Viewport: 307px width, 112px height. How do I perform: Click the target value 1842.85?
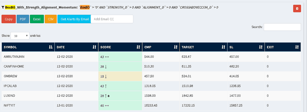tap(187, 95)
